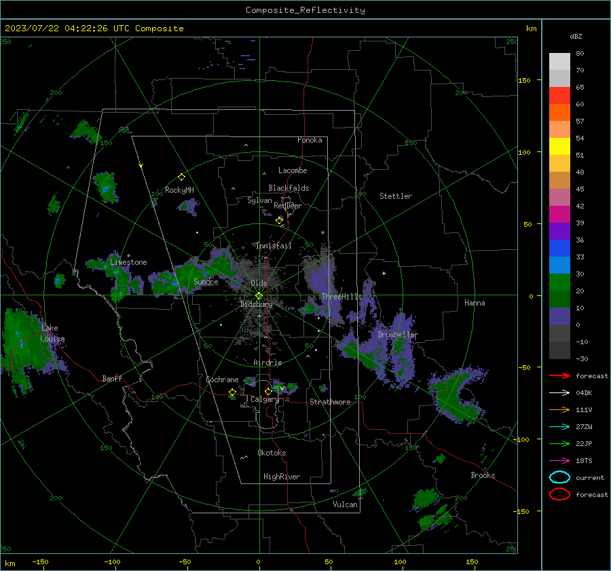This screenshot has width=611, height=571.
Task: Click the yellow diamond marker at Didsbury radar center
Action: 259,296
